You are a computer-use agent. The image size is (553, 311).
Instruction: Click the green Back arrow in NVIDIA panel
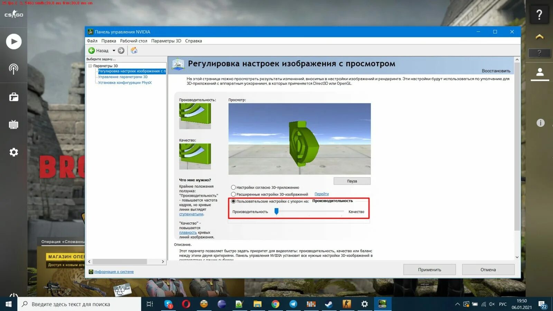click(x=92, y=50)
